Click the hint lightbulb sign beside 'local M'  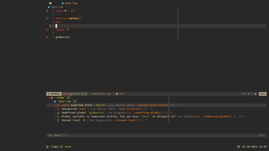click(47, 11)
